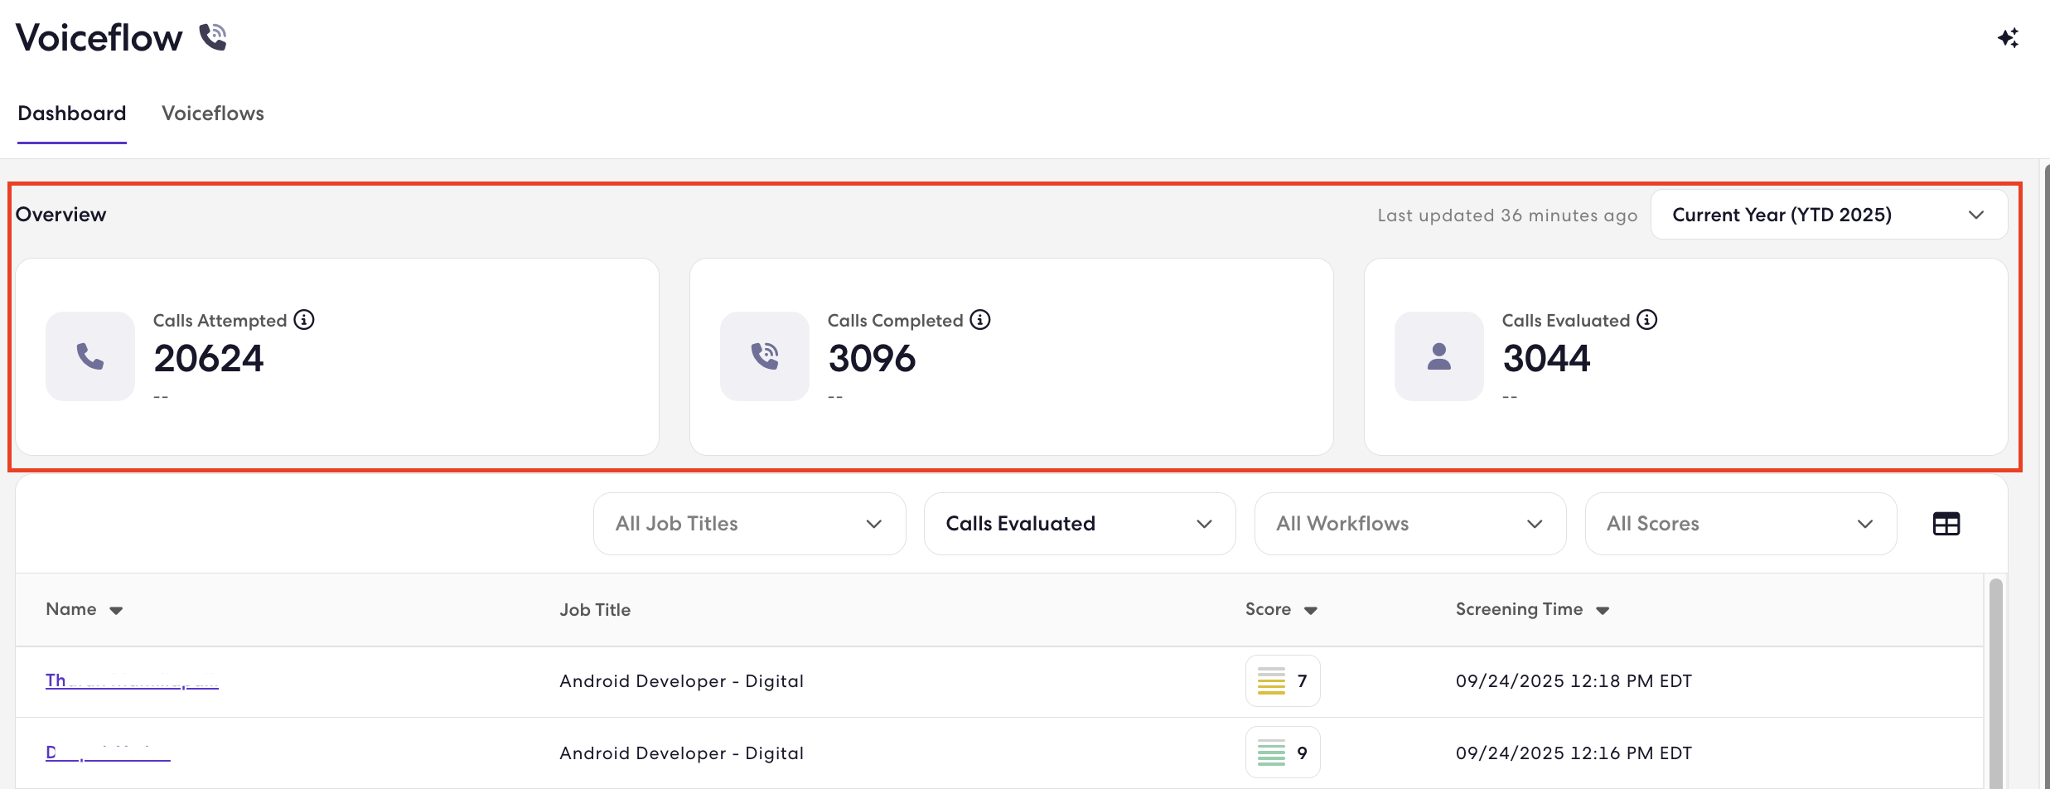Click the table's vertical scrollbar
The width and height of the screenshot is (2050, 789).
[1995, 683]
